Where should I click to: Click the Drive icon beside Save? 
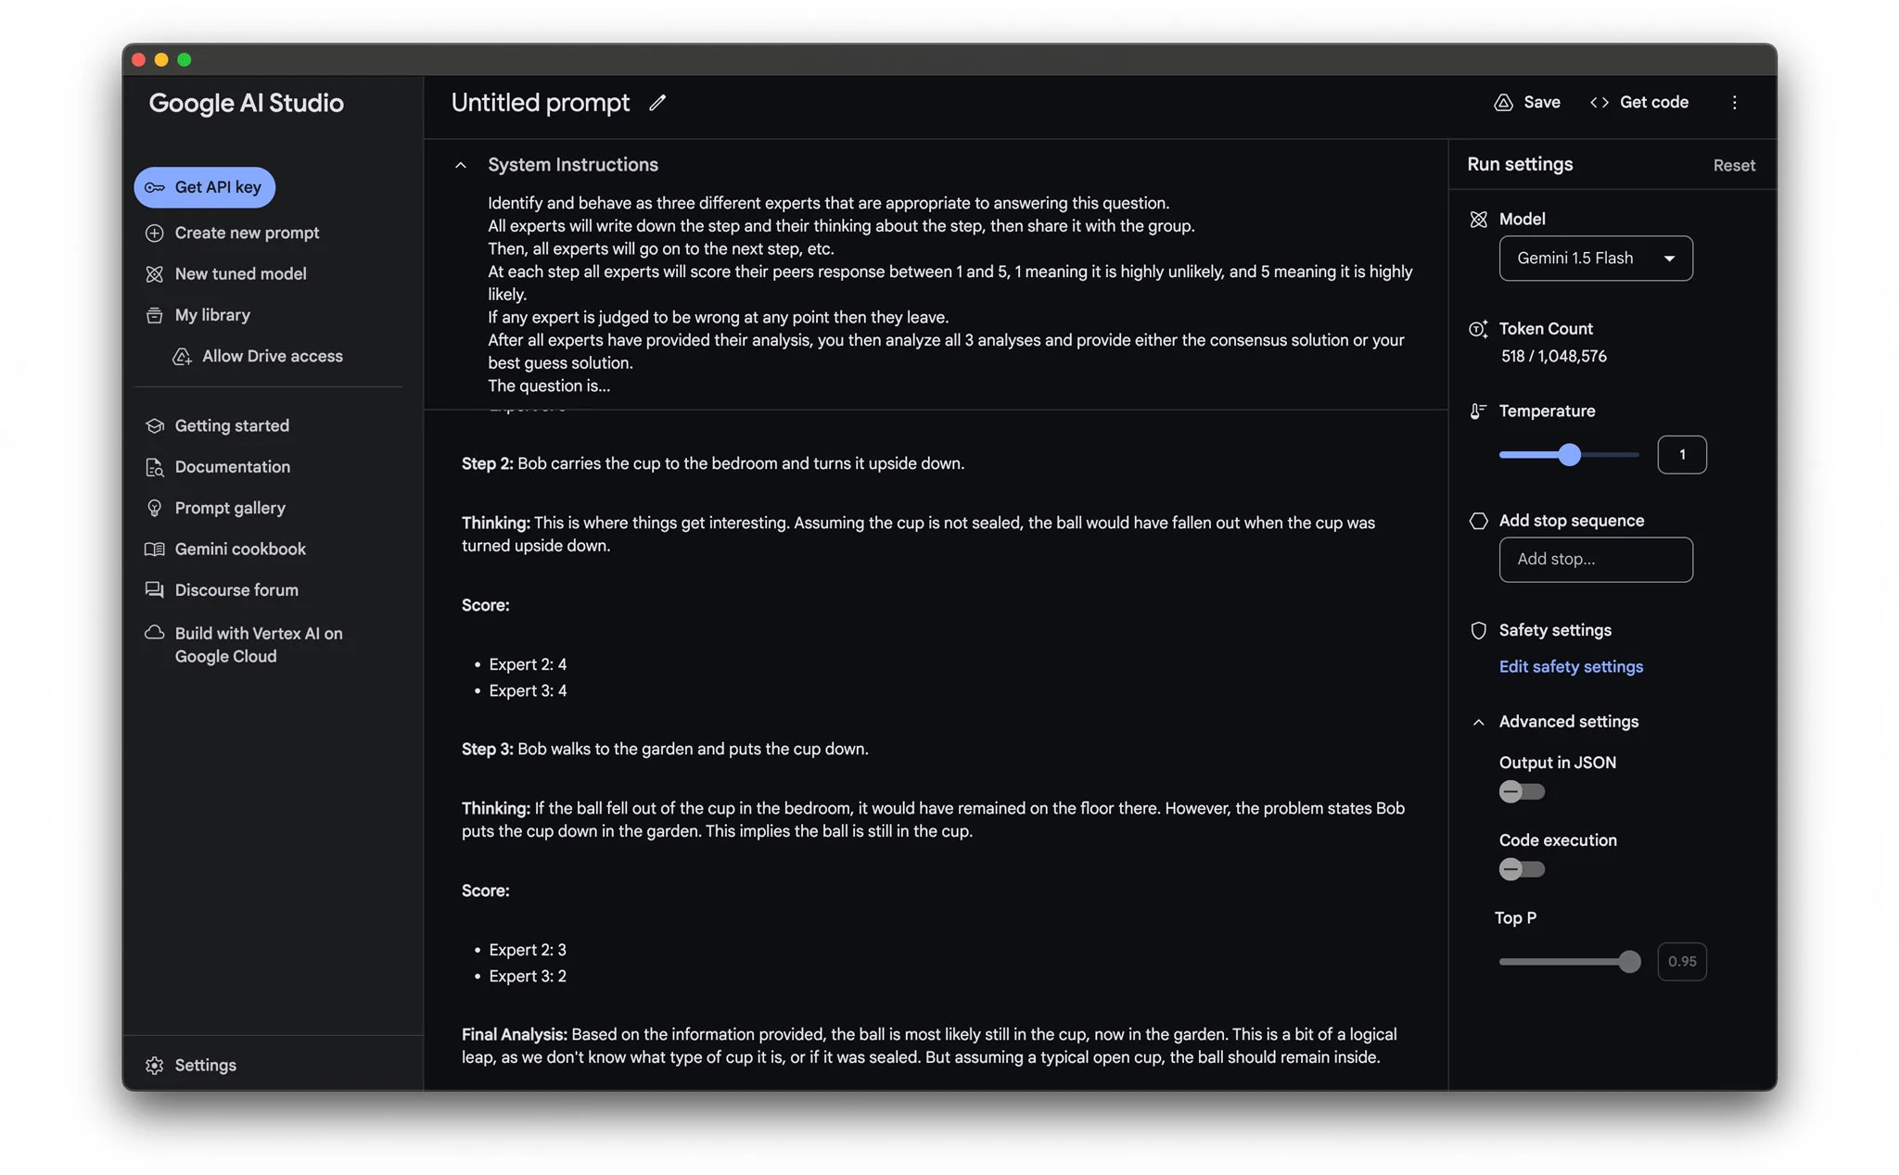coord(1503,103)
